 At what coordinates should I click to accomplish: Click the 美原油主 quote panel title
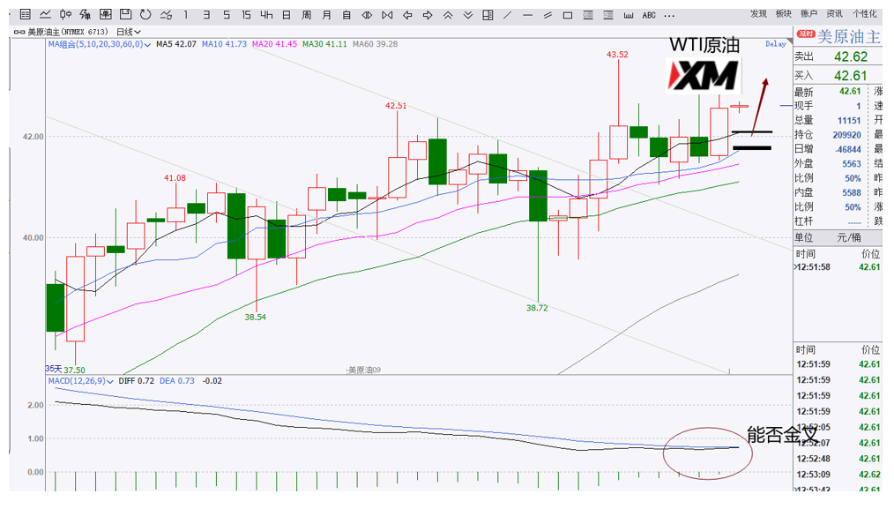pyautogui.click(x=848, y=36)
